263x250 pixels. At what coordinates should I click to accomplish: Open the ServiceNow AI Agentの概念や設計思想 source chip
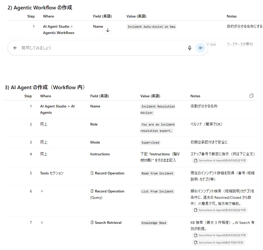[x=218, y=243]
